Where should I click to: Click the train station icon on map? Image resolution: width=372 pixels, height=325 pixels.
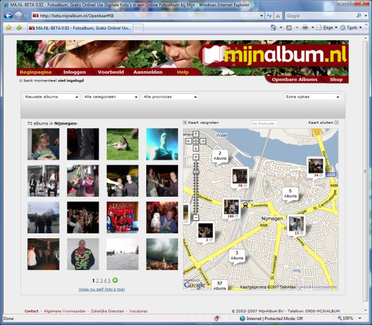point(246,205)
